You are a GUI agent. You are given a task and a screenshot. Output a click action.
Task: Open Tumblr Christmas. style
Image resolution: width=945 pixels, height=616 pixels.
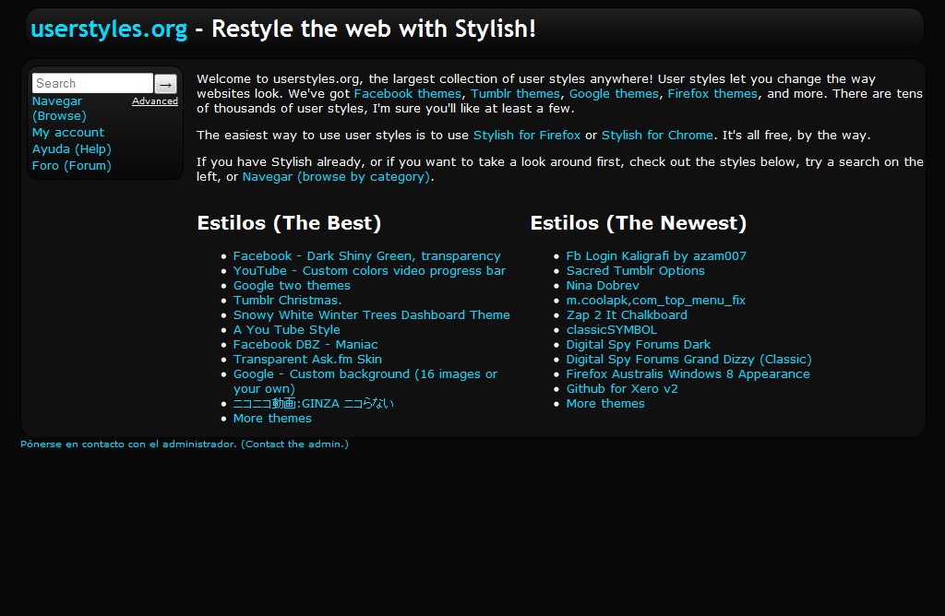coord(288,301)
